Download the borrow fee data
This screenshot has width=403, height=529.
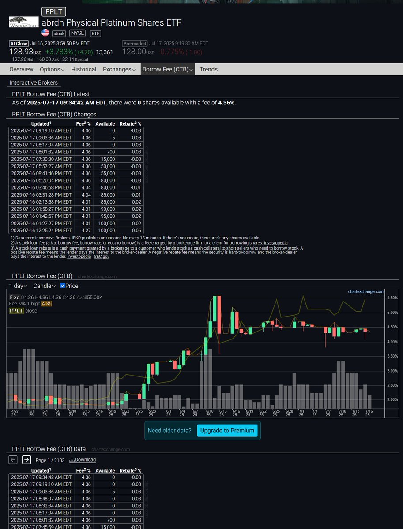pyautogui.click(x=83, y=460)
